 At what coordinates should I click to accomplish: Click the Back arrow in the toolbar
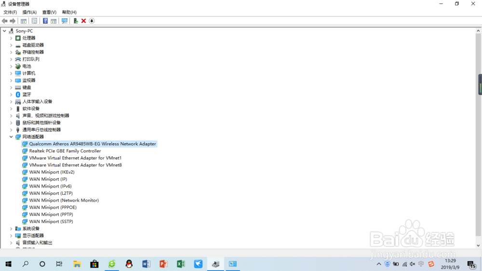tap(5, 21)
